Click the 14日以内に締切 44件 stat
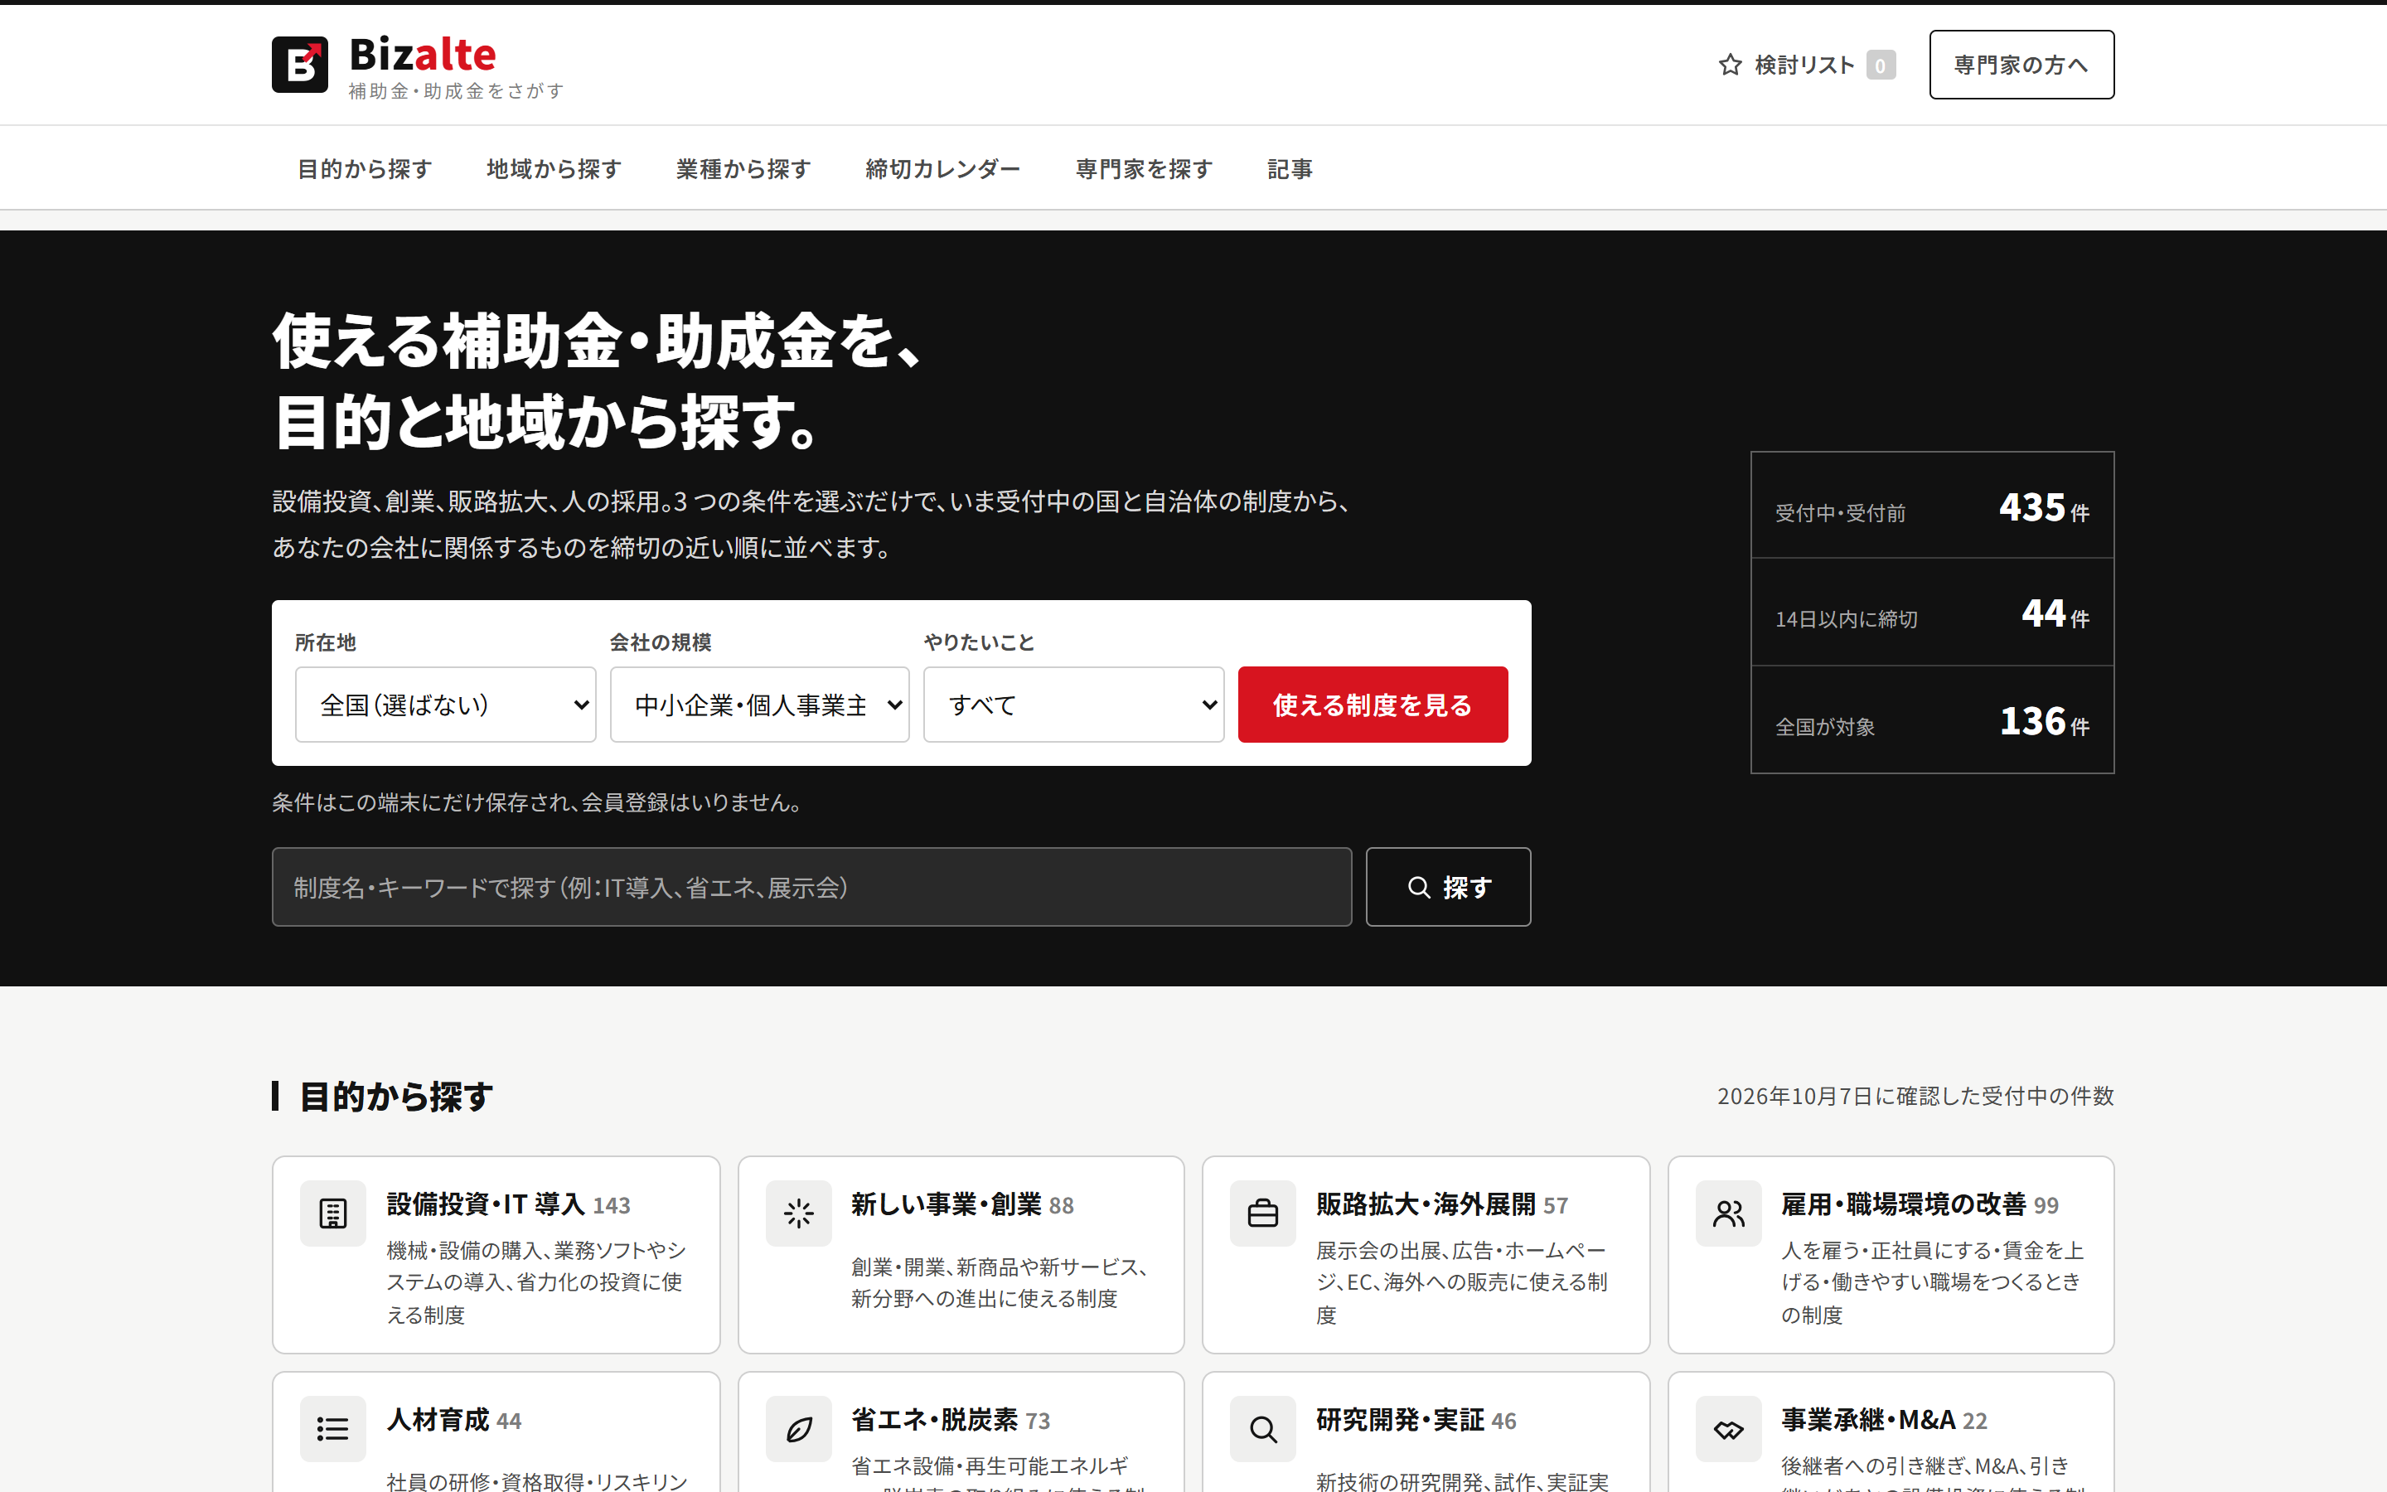Screen dimensions: 2387x1492 [1931, 613]
